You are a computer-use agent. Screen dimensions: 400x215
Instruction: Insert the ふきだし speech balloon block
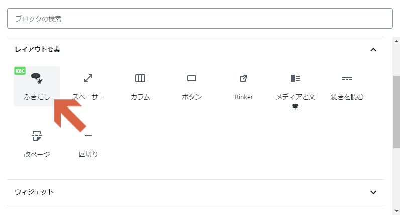[x=37, y=86]
